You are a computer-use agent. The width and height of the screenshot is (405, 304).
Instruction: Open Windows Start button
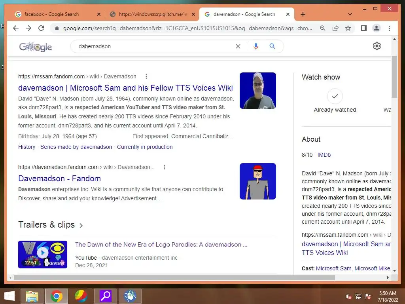pyautogui.click(x=9, y=296)
